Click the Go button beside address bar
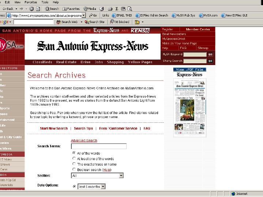 [93, 15]
